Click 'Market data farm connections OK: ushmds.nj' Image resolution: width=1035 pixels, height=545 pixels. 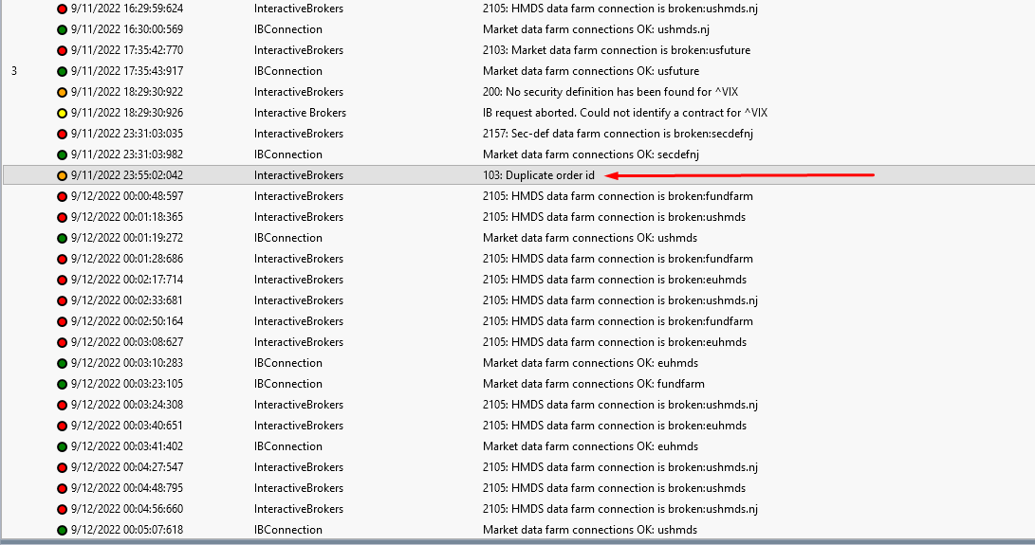pos(596,29)
